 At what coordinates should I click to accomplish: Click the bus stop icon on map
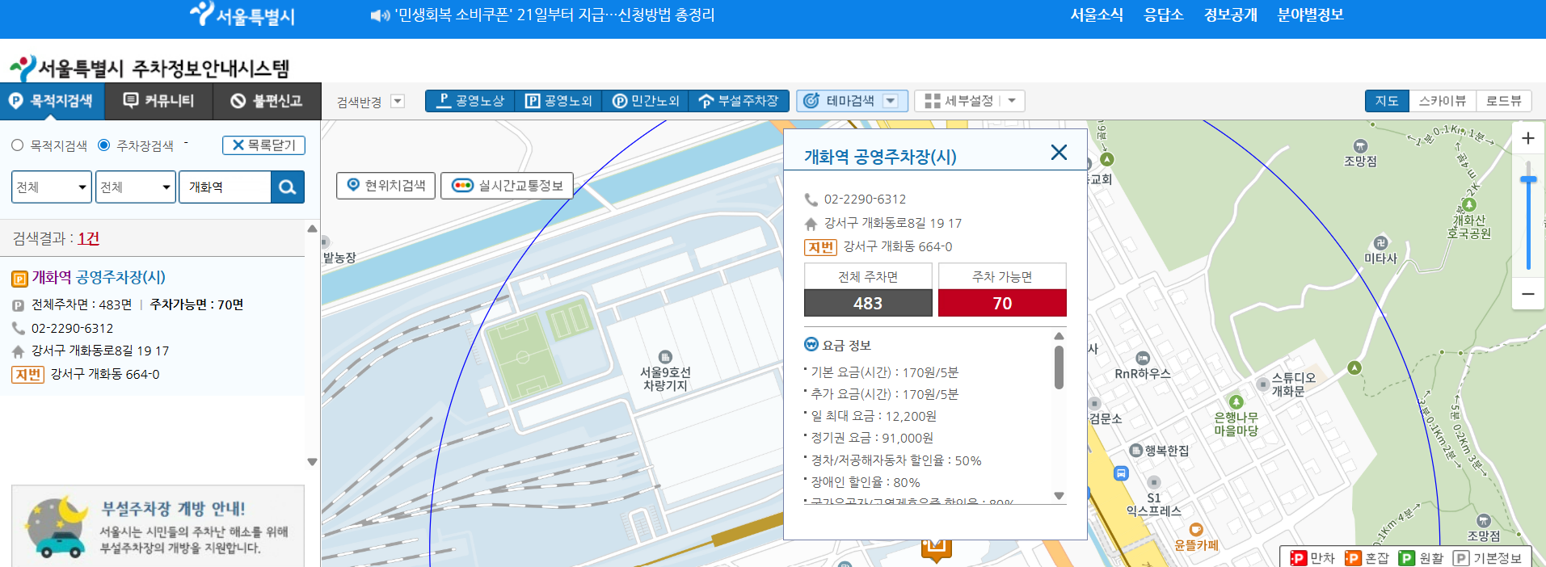point(1121,473)
